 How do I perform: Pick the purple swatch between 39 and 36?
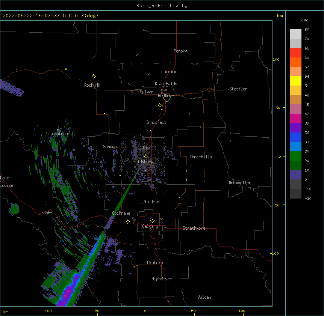[x=295, y=128]
